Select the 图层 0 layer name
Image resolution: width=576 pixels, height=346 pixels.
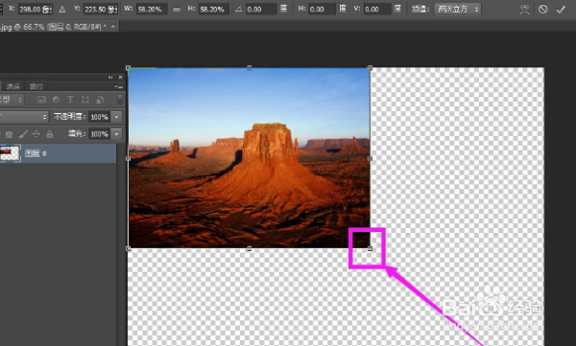coord(36,153)
